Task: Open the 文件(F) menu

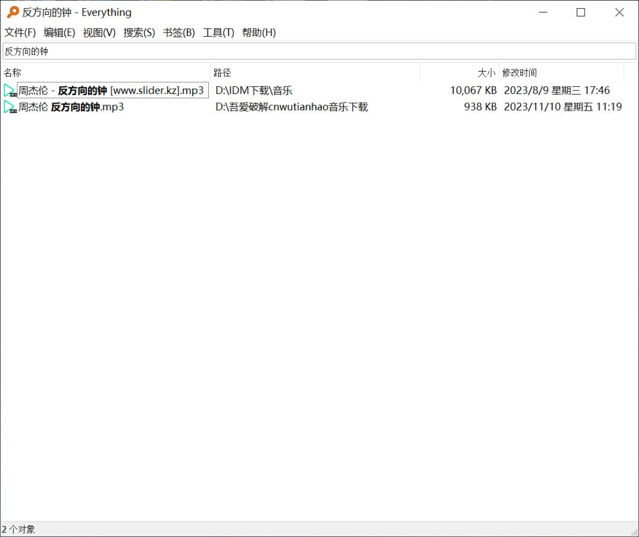Action: pyautogui.click(x=20, y=33)
